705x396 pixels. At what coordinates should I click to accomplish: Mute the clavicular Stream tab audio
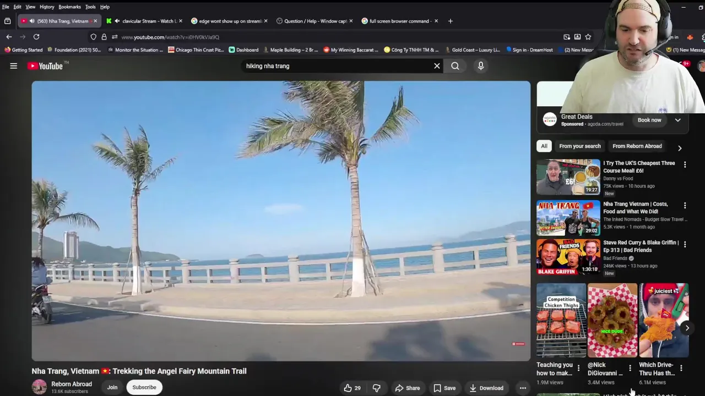(x=117, y=21)
